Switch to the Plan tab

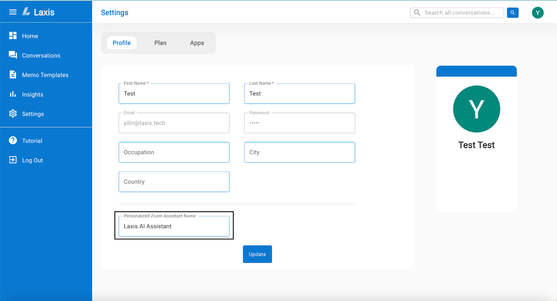click(x=160, y=43)
